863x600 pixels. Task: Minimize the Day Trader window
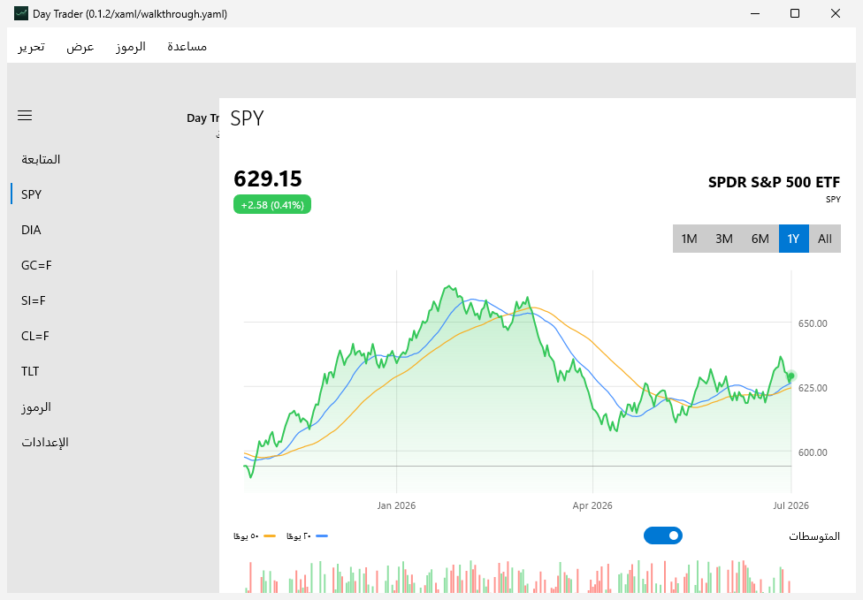pyautogui.click(x=755, y=14)
